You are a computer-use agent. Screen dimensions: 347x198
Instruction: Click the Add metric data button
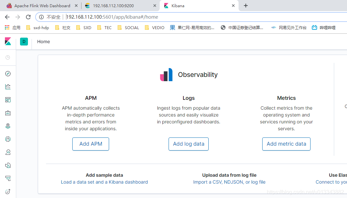point(286,144)
